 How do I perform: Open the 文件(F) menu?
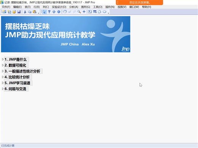click(x=6, y=7)
